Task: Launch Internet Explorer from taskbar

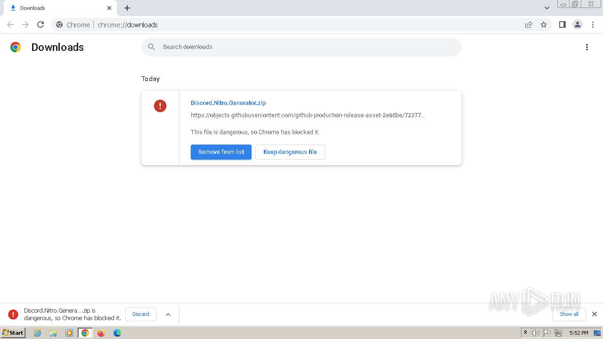Action: point(38,333)
